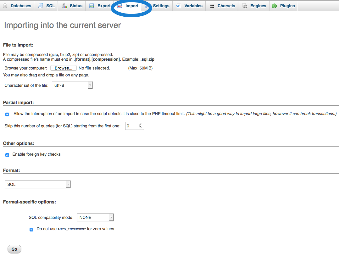
Task: Click the SQL tab icon
Action: point(41,6)
